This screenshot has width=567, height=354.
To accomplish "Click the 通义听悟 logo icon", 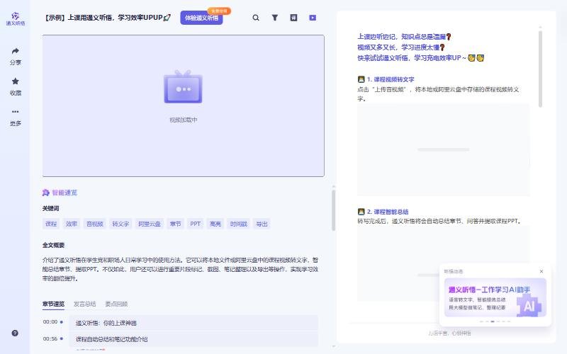I will [15, 16].
